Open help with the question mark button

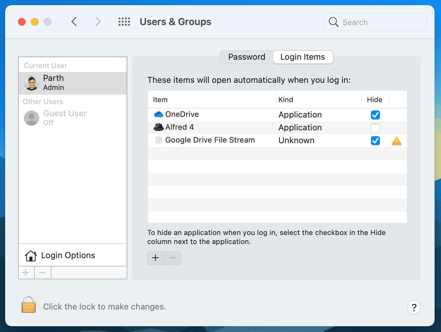click(x=414, y=308)
